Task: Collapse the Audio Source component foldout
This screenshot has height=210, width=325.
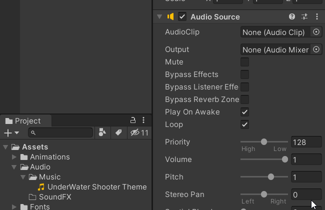Action: click(159, 16)
